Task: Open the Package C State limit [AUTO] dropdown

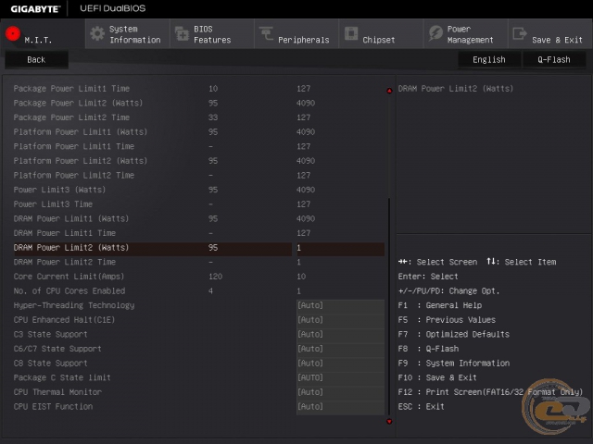Action: coord(340,377)
